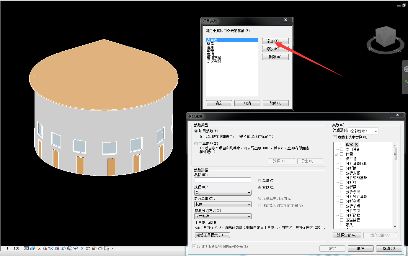
Task: Click Unlocked 3D View house icon
Action: pos(69,248)
